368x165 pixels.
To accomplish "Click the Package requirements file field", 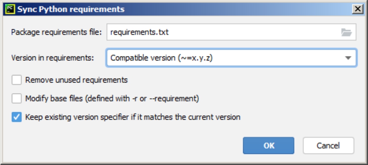I will pyautogui.click(x=221, y=33).
